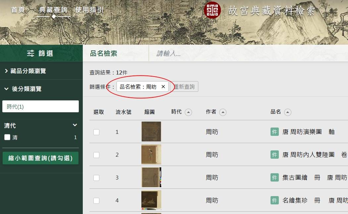Remove the 品名檢索：周昉 filter tag
Viewport: 348px width, 214px height.
[163, 87]
